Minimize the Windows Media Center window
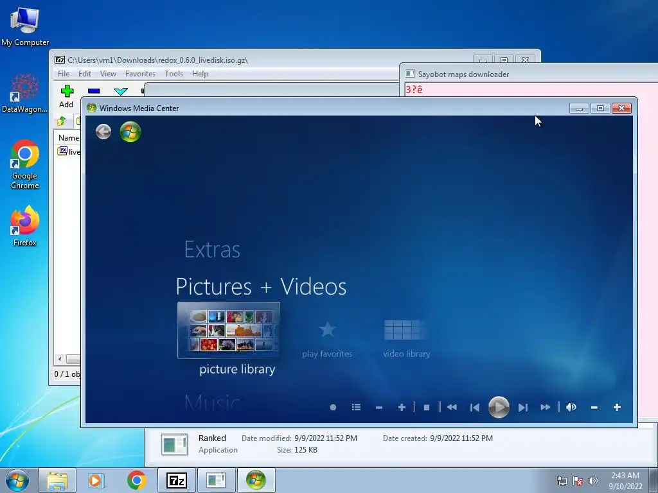 point(579,108)
